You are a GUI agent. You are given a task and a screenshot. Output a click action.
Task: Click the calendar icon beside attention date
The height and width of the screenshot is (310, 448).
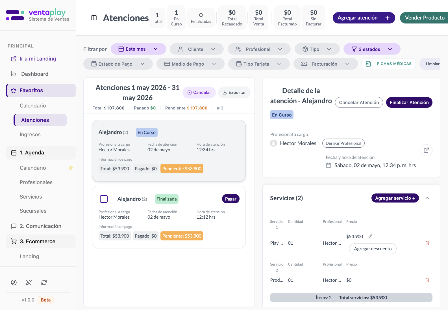(x=329, y=165)
